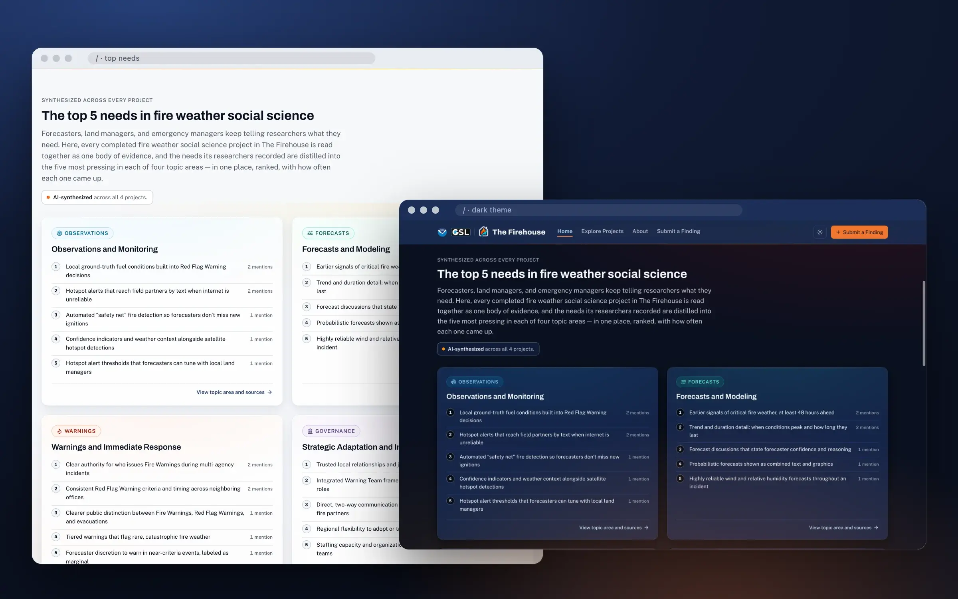Viewport: 958px width, 599px height.
Task: Click number 5 badge in dark Forecasts list
Action: coord(680,478)
